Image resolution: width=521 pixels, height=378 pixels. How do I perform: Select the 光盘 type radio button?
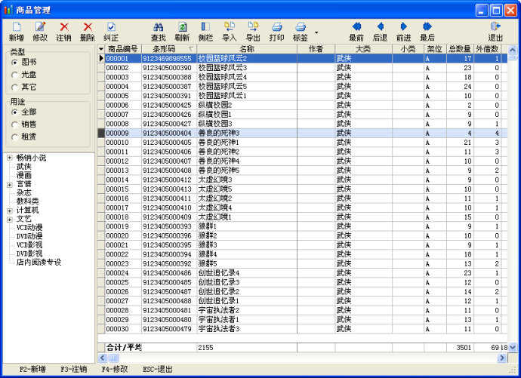click(x=15, y=75)
